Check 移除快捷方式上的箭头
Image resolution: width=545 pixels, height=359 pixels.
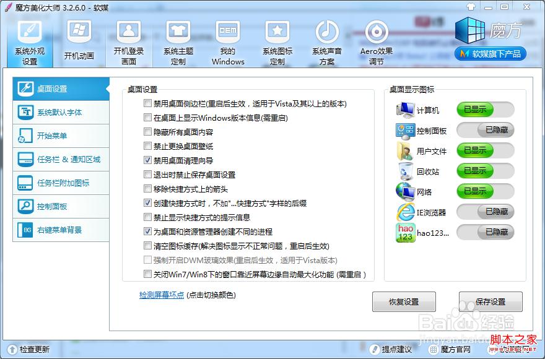click(148, 189)
